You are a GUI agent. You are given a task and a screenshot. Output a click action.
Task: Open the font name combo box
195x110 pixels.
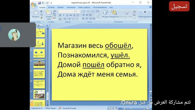66,11
